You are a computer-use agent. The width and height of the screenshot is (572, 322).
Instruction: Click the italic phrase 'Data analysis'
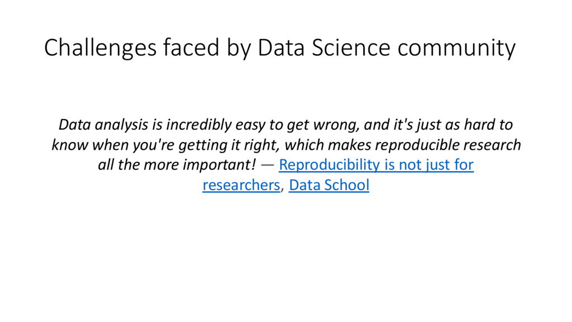pos(103,125)
